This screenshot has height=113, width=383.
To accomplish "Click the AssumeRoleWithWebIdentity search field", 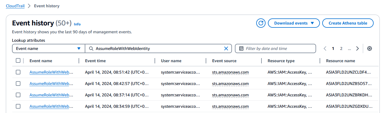I will (158, 48).
